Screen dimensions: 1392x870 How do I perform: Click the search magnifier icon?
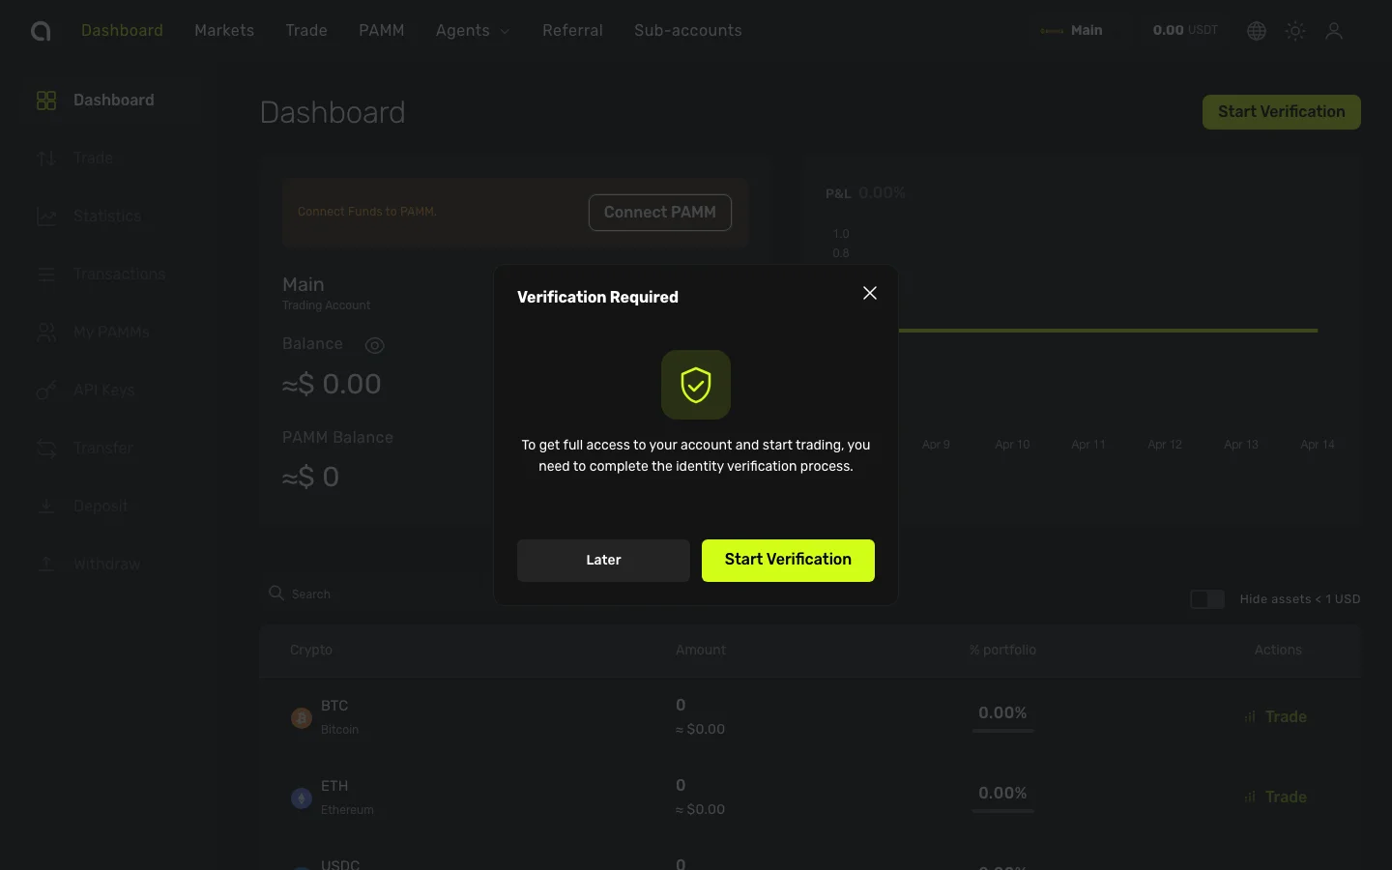pyautogui.click(x=276, y=594)
